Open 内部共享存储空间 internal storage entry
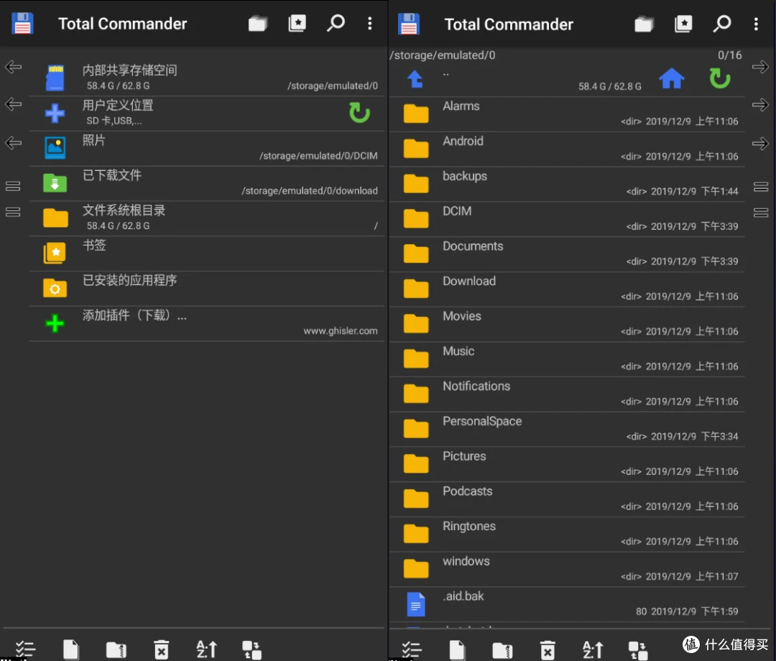The height and width of the screenshot is (661, 776). click(x=207, y=78)
